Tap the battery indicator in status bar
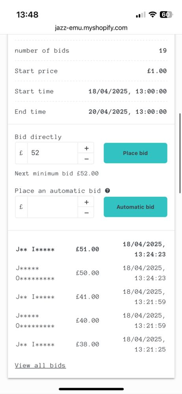This screenshot has height=394, width=182. pyautogui.click(x=166, y=15)
